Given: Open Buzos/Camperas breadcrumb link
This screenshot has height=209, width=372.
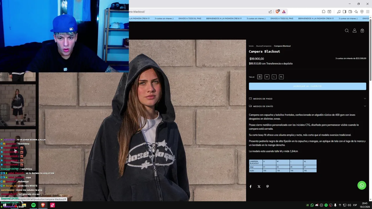Looking at the screenshot, I should 264,46.
